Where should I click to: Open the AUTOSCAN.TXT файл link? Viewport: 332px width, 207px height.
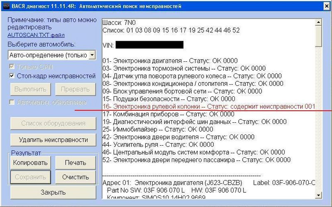[x=36, y=35]
